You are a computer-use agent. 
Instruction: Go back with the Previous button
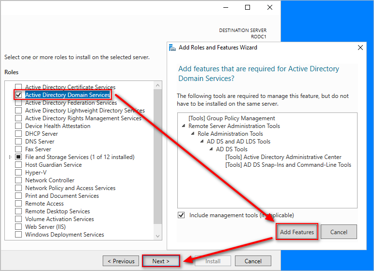click(x=121, y=261)
